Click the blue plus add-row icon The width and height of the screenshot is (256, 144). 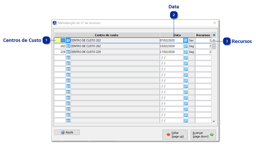[214, 35]
